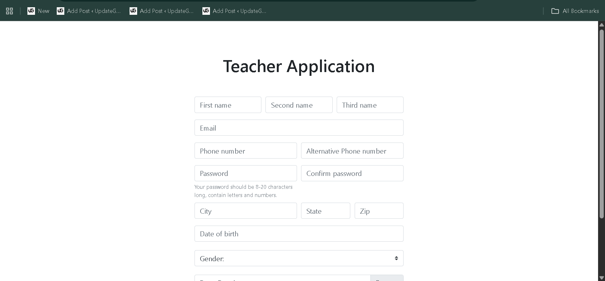Screen dimensions: 605x281
Task: Focus the City input field
Action: pos(246,211)
